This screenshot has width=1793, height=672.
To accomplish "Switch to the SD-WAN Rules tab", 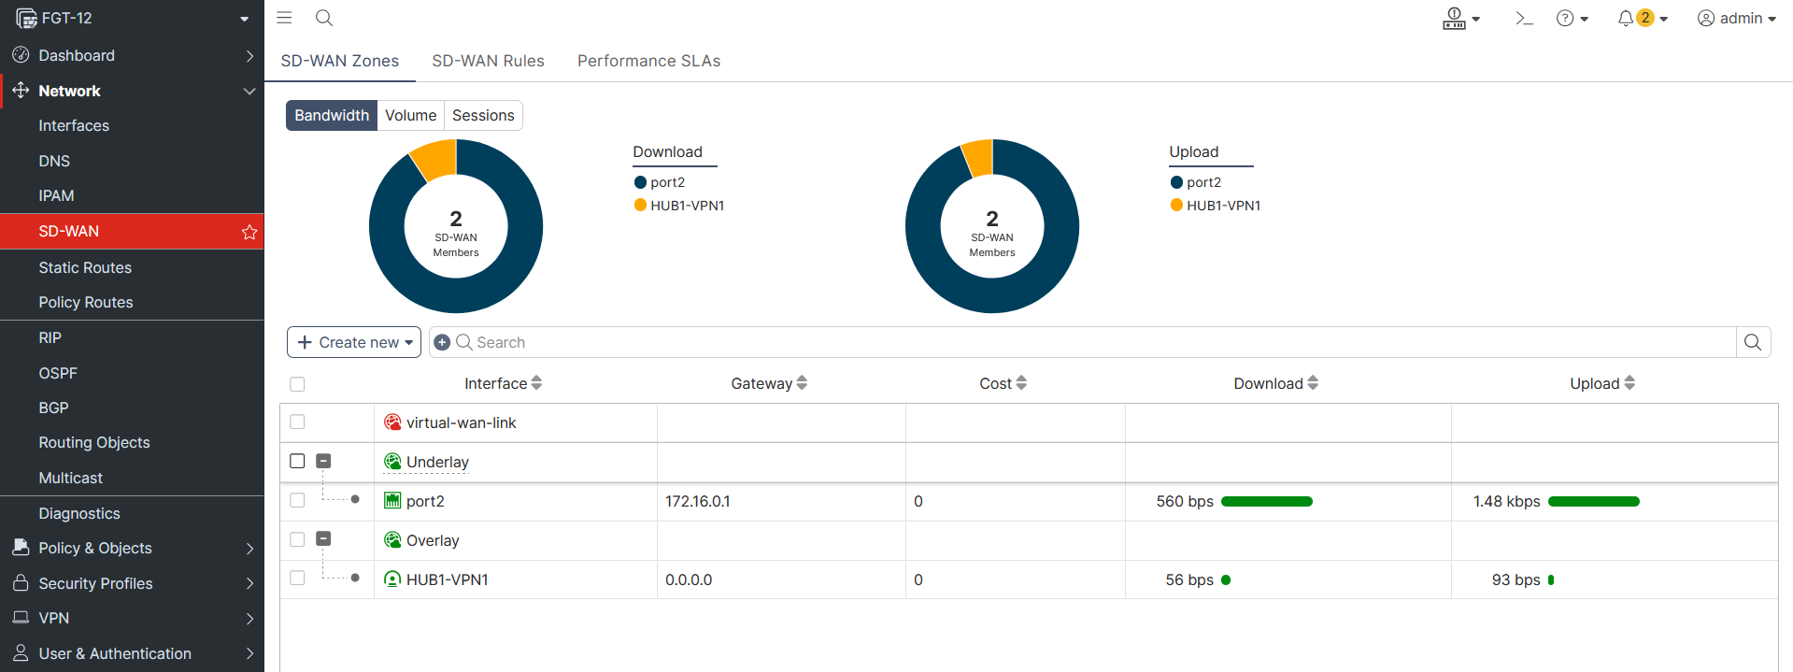I will tap(488, 61).
